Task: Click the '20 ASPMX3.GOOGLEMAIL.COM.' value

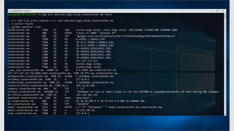Action: [x=94, y=52]
